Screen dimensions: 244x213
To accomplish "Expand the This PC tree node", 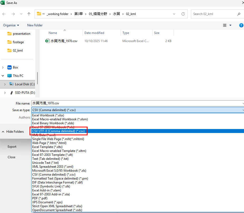I will [3, 76].
